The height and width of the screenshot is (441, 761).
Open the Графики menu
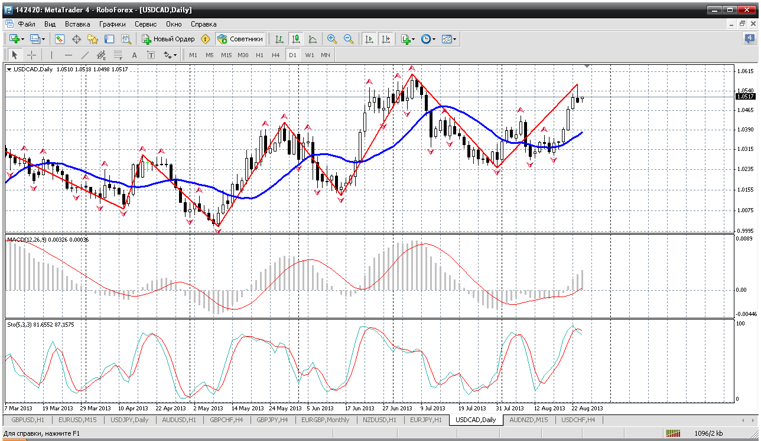point(112,24)
